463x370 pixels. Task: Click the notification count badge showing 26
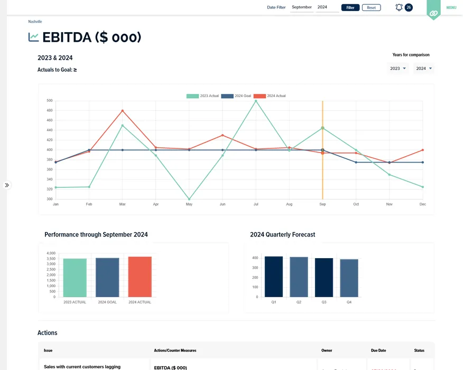[x=409, y=7]
